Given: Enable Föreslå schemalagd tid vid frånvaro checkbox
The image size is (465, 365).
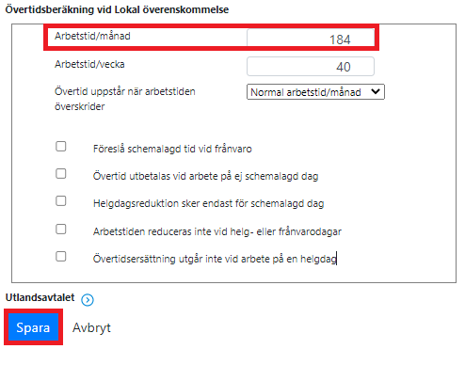Looking at the screenshot, I should click(x=61, y=147).
